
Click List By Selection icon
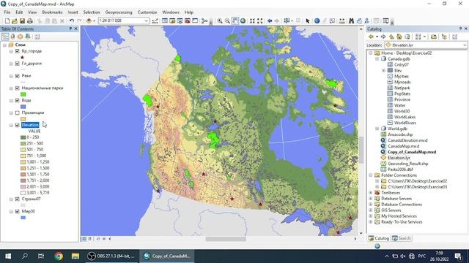28,37
